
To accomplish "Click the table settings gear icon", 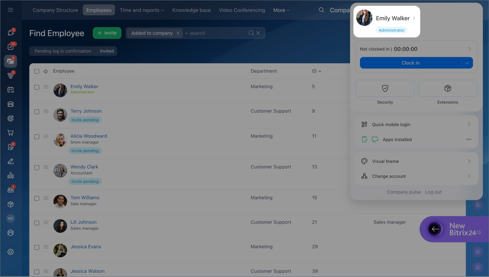I will coord(46,71).
